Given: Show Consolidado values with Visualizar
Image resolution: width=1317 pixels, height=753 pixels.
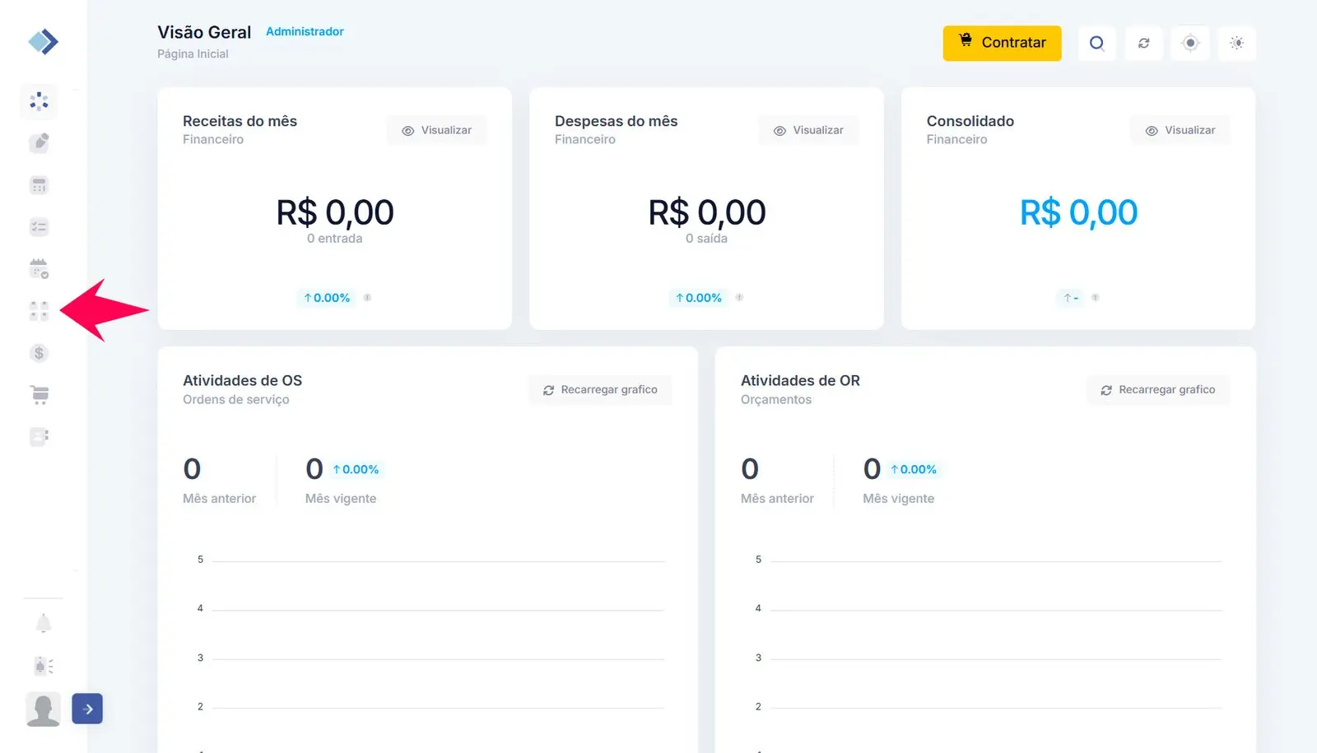Looking at the screenshot, I should [x=1180, y=130].
